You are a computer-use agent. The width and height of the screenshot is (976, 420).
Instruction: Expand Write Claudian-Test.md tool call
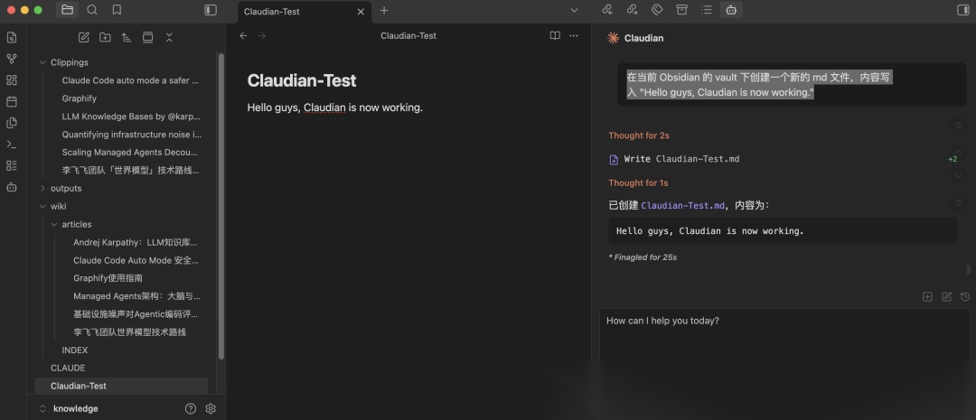(x=783, y=159)
